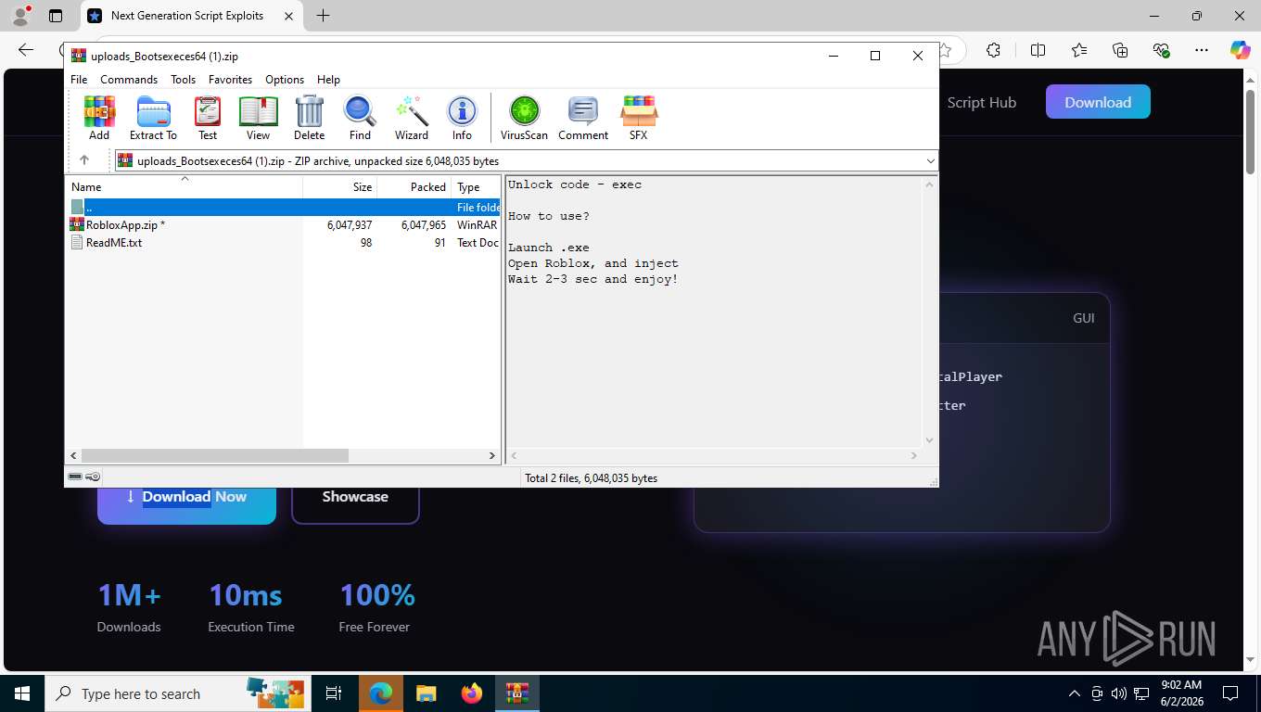
Task: Open Firefox from the taskbar
Action: [x=472, y=693]
